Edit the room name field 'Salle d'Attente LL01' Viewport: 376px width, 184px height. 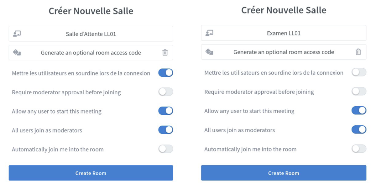point(91,34)
